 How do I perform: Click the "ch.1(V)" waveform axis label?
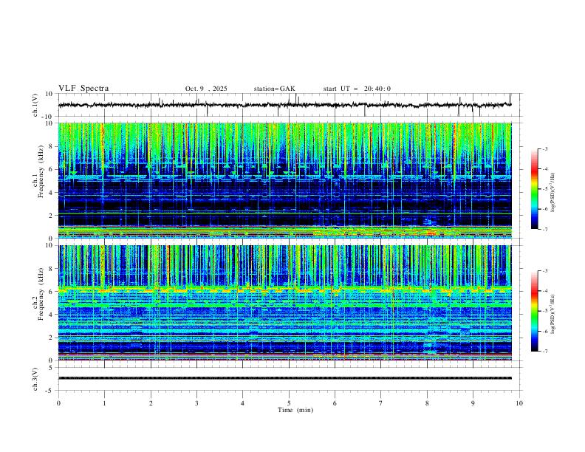[x=35, y=105]
